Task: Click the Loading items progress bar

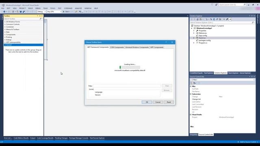Action: point(130,67)
